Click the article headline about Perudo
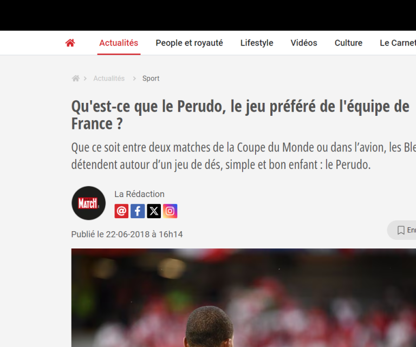Viewport: 416px width, 347px height. point(240,115)
